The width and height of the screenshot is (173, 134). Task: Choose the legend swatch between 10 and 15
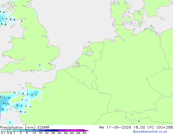click(x=36, y=130)
